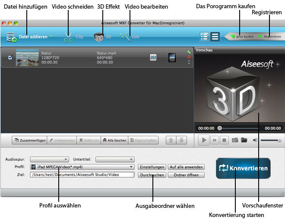Click the Entfernen button
Screen dimensions: 285x220
point(89,140)
